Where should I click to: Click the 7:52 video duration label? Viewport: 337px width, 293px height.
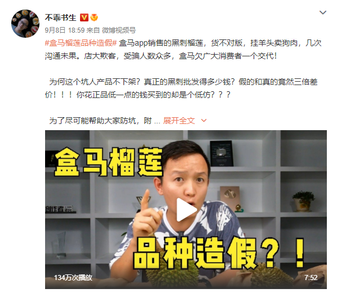(311, 278)
